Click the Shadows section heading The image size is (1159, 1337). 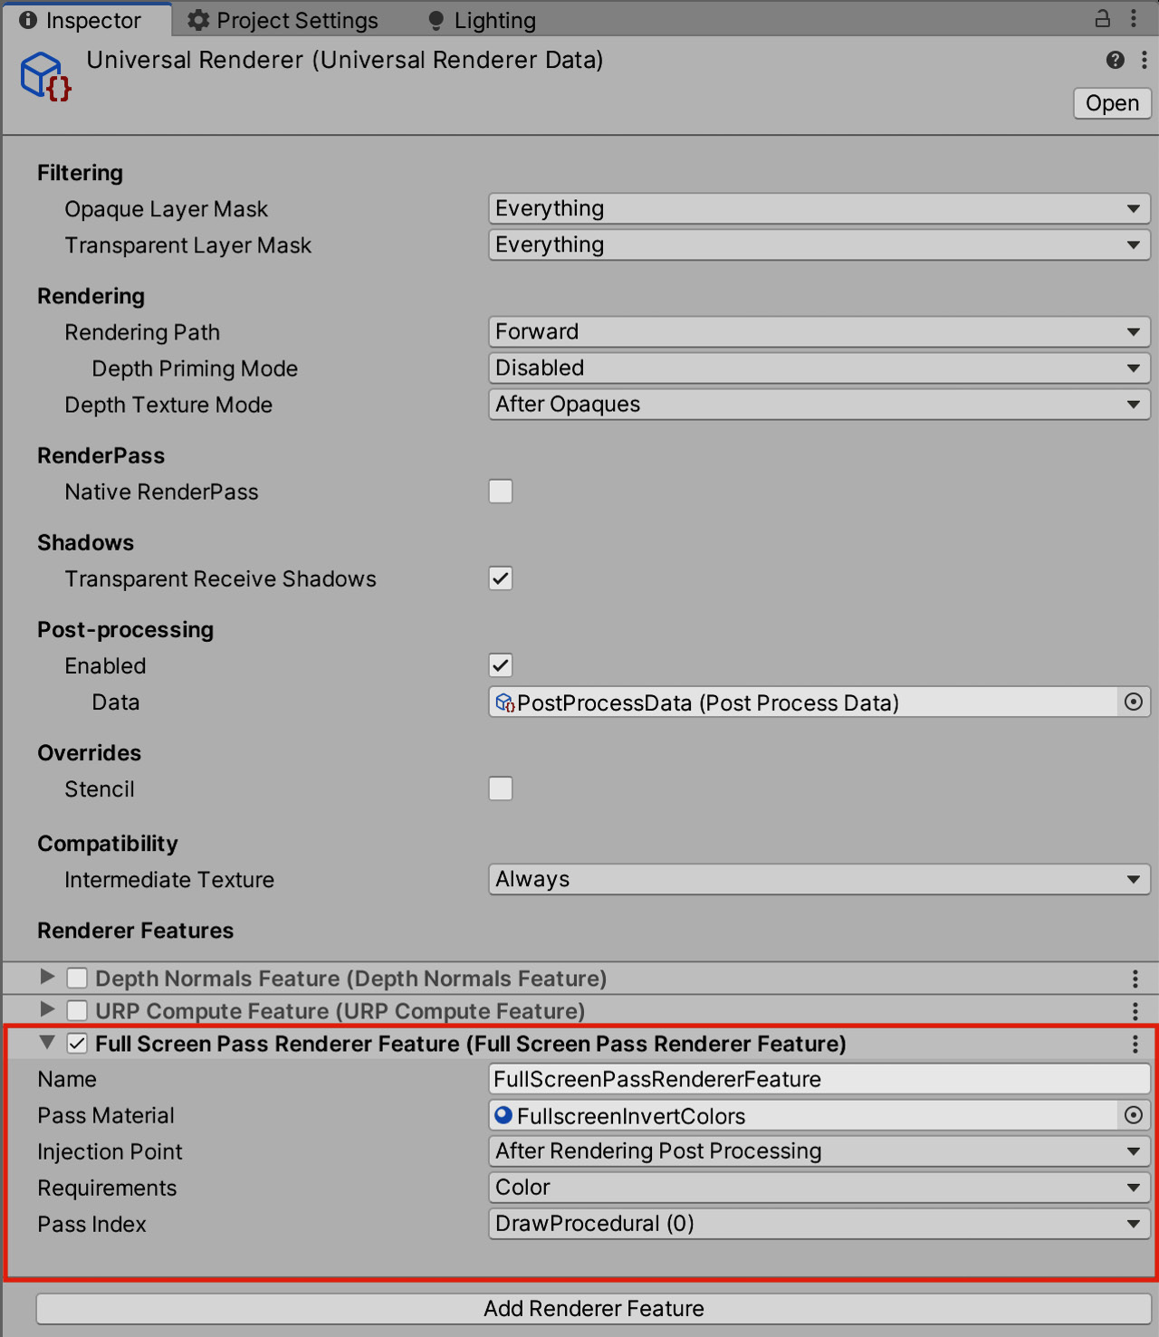click(x=85, y=542)
